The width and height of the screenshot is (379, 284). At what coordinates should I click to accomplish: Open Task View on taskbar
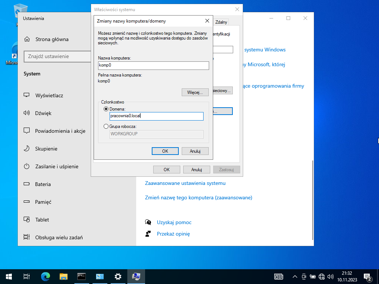[27, 277]
